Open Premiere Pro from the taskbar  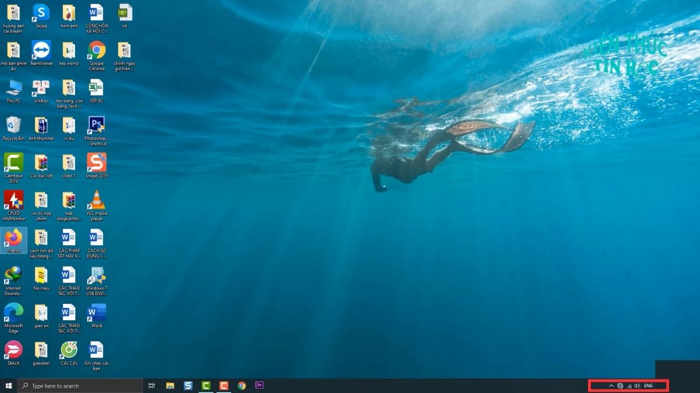coord(260,385)
